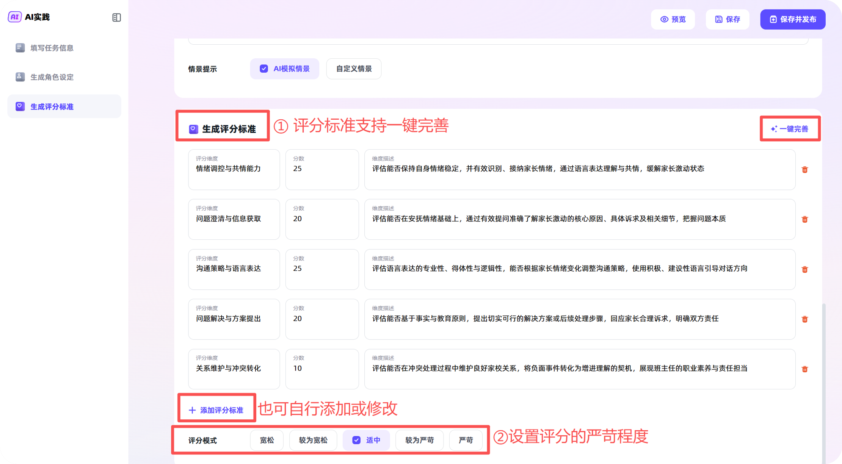Edit dimension field 问题澄清与信息获取

pos(234,219)
